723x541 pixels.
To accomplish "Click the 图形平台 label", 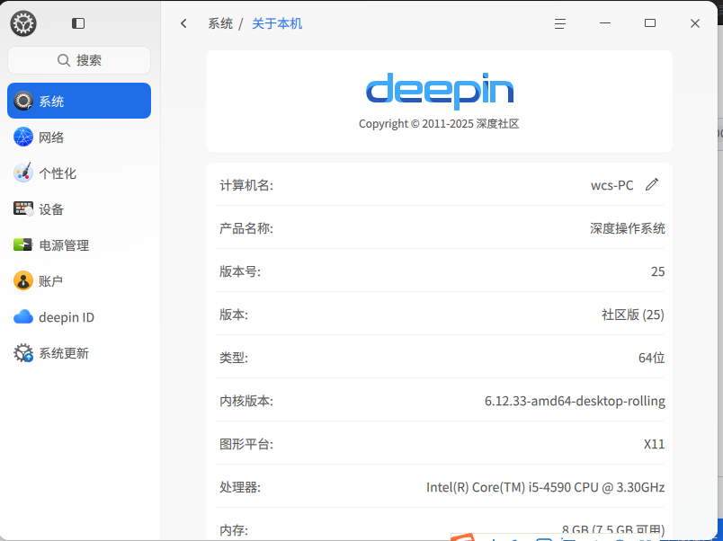I will (246, 444).
